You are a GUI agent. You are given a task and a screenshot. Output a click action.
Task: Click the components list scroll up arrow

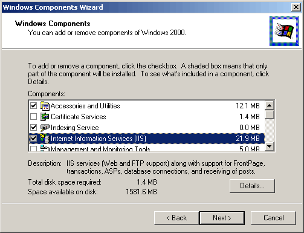click(270, 105)
